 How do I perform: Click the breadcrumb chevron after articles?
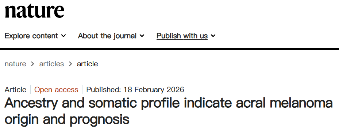[x=70, y=64]
